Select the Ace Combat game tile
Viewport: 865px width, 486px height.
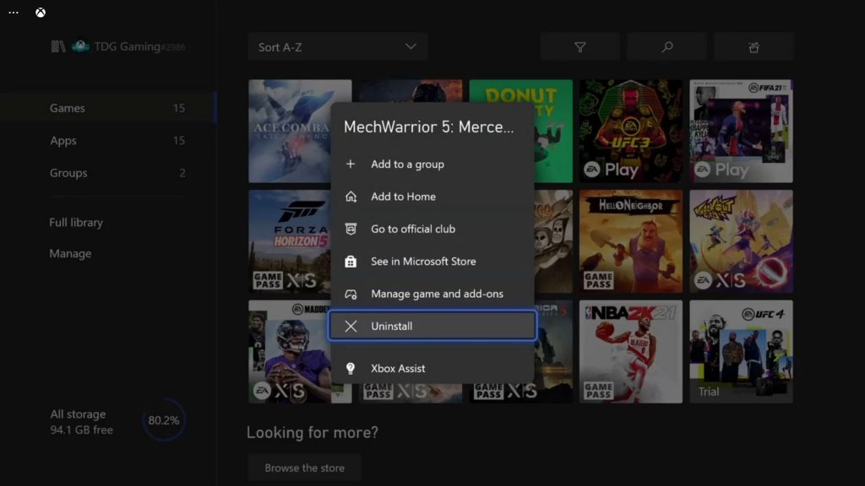click(x=290, y=131)
